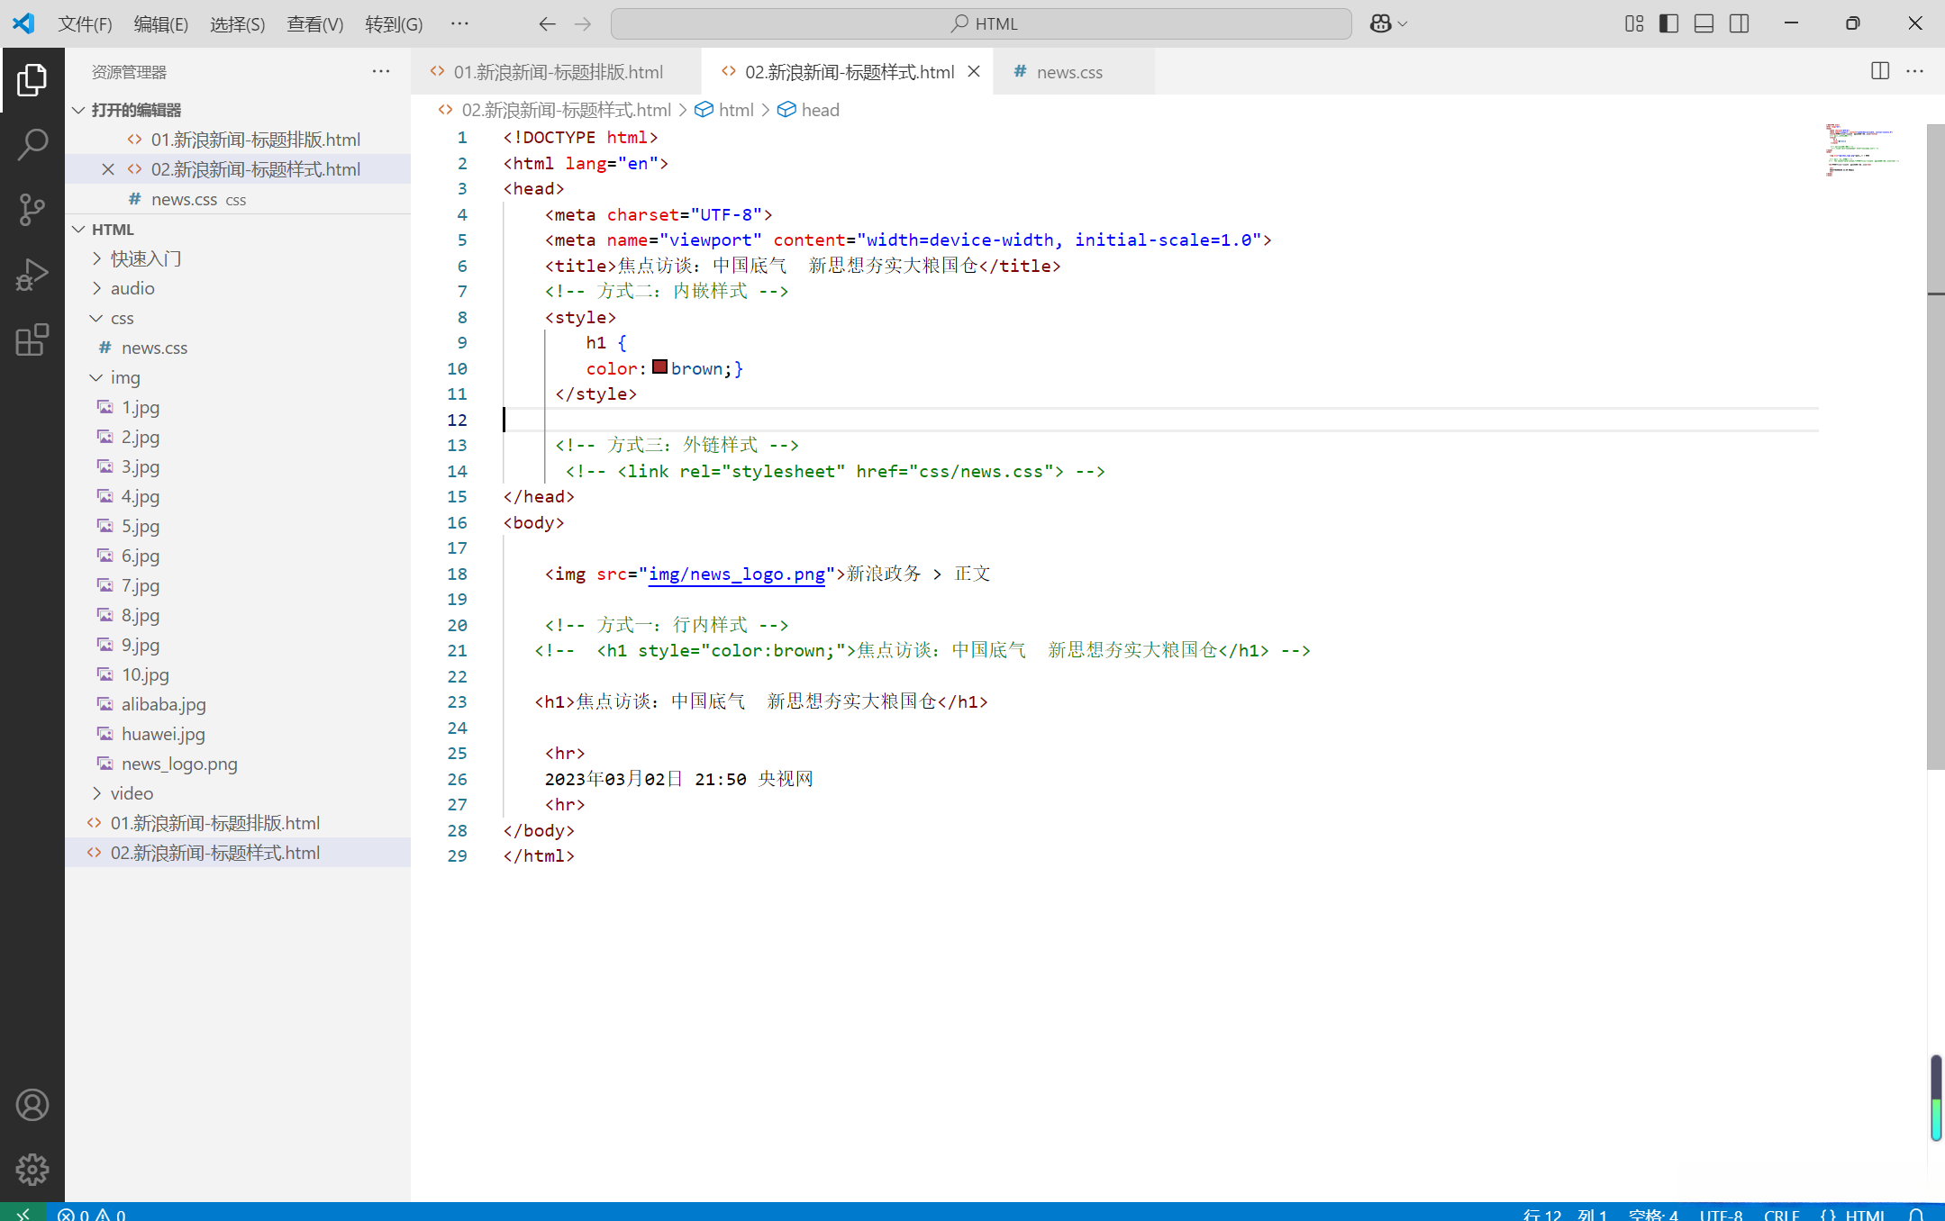Open the Manage settings gear

pyautogui.click(x=32, y=1170)
